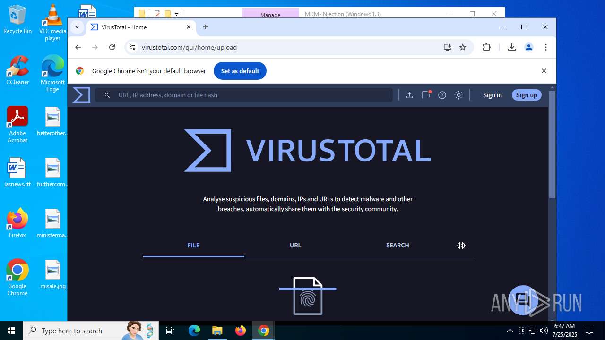Click the Sign up button
This screenshot has width=605, height=340.
pyautogui.click(x=527, y=95)
